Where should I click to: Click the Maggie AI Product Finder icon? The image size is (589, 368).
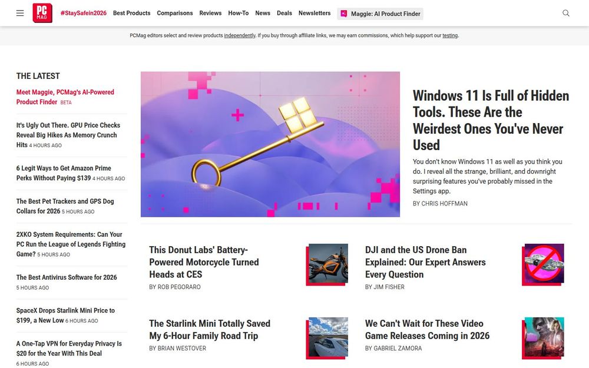(344, 14)
